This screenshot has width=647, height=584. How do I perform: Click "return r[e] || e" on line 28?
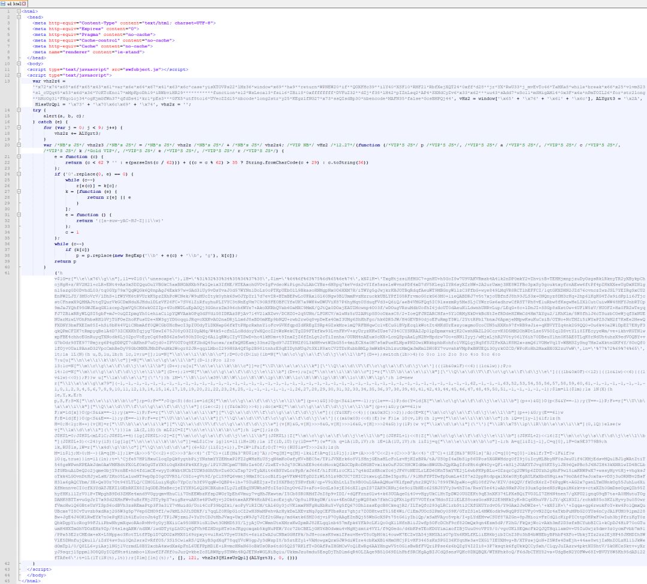click(109, 198)
